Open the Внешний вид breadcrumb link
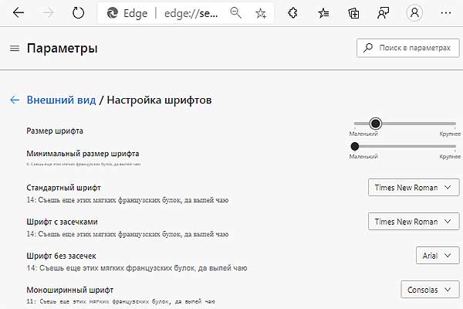 (x=61, y=100)
